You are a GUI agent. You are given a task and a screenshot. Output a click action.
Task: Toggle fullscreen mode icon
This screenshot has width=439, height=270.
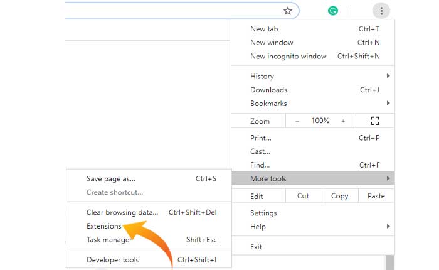point(376,121)
